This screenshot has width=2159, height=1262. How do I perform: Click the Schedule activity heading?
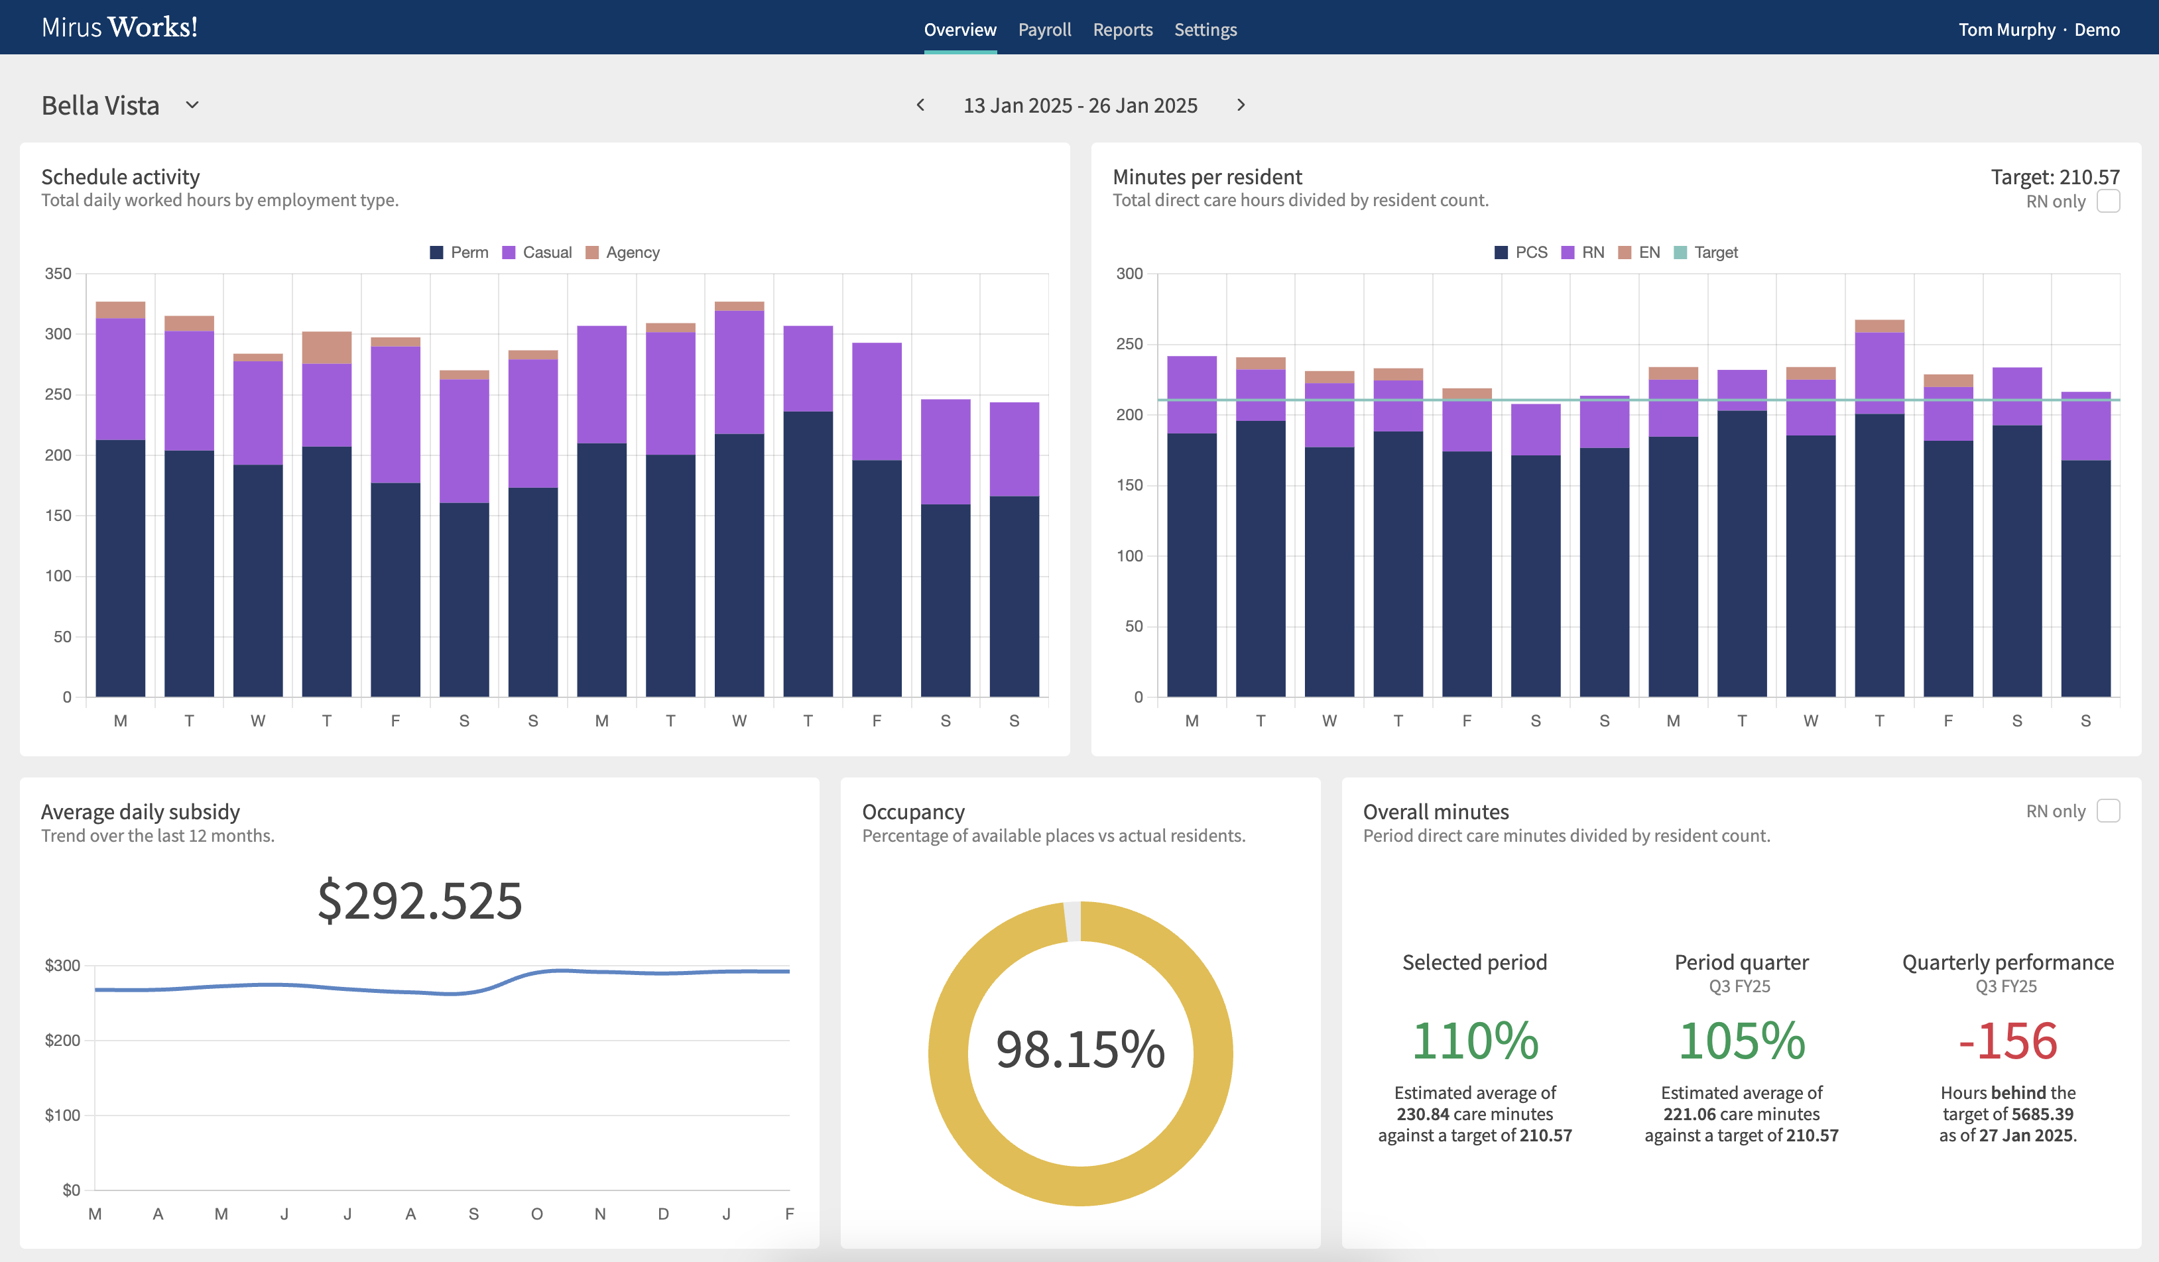tap(120, 176)
